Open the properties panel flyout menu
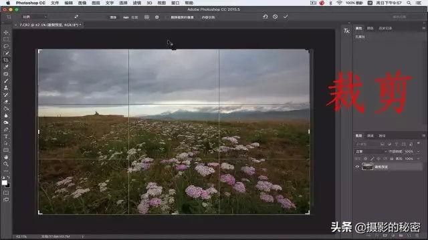The width and height of the screenshot is (428, 240). click(x=423, y=28)
